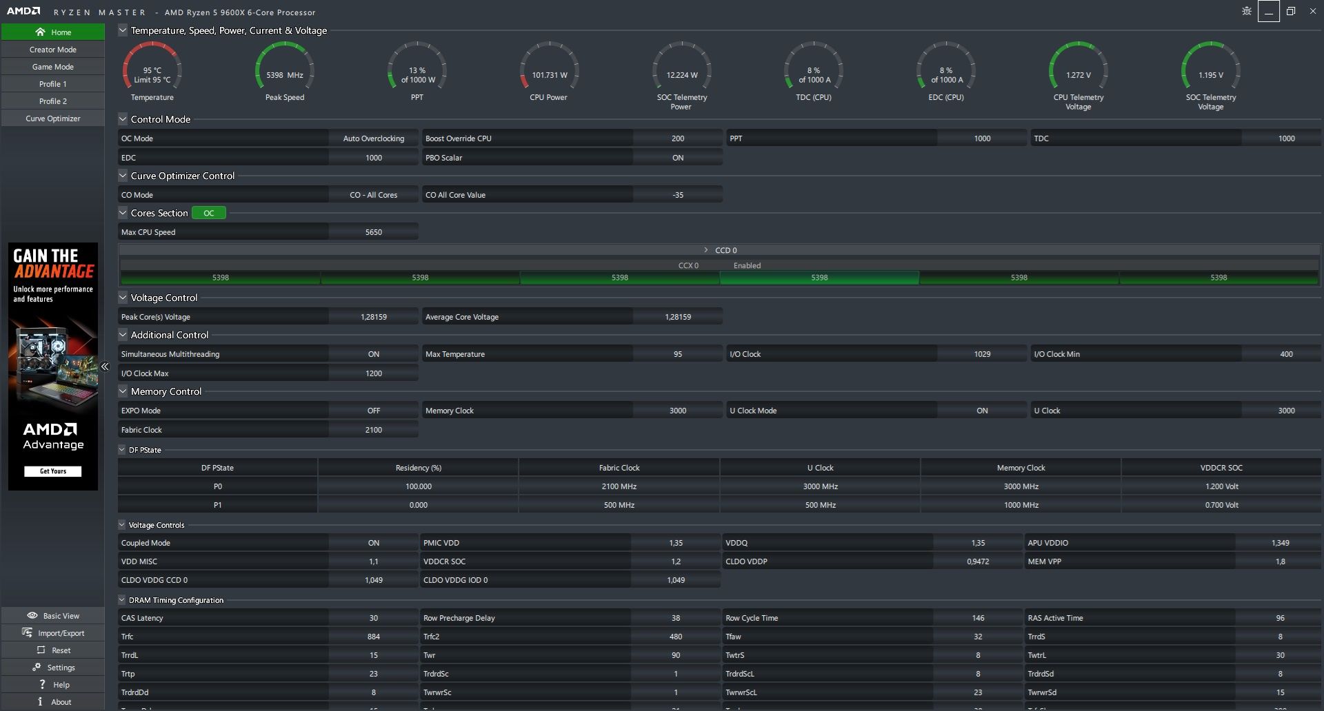Expand the CCD 0 arrow

coord(706,250)
